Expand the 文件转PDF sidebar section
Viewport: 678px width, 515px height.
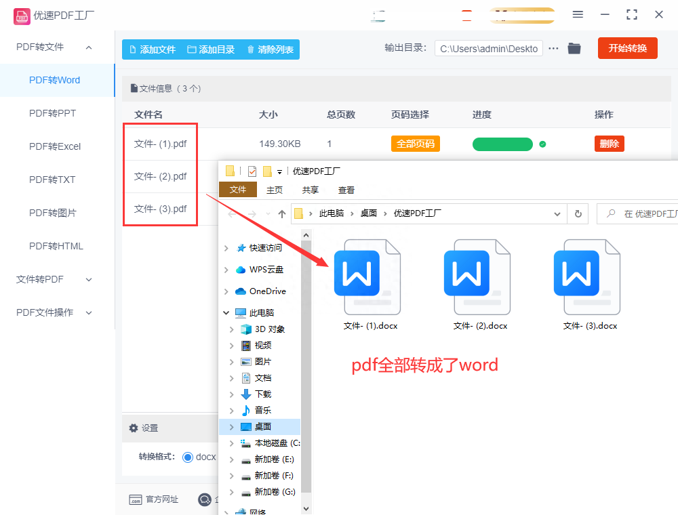pyautogui.click(x=89, y=279)
